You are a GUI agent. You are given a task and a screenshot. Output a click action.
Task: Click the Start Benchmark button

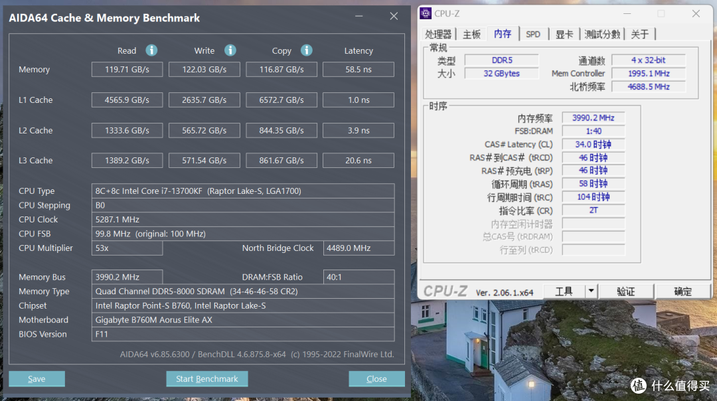tap(206, 378)
